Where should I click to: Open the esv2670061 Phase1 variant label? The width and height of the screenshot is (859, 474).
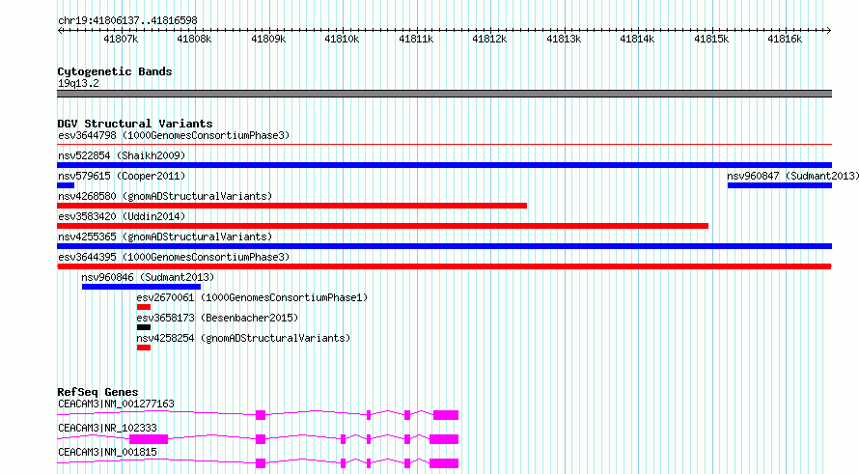[252, 297]
